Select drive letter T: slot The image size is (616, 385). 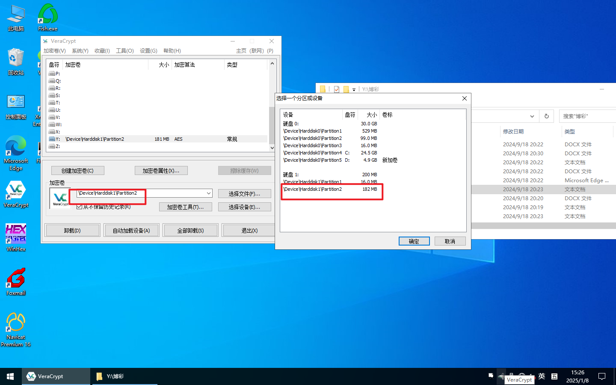pyautogui.click(x=55, y=103)
